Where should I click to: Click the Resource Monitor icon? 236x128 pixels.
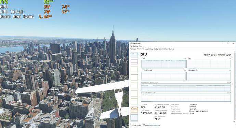pos(144,125)
